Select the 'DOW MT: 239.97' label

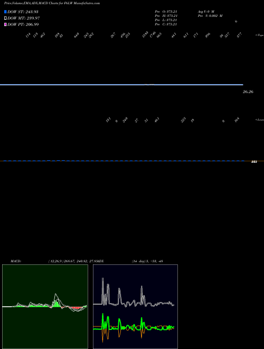[x=24, y=19]
